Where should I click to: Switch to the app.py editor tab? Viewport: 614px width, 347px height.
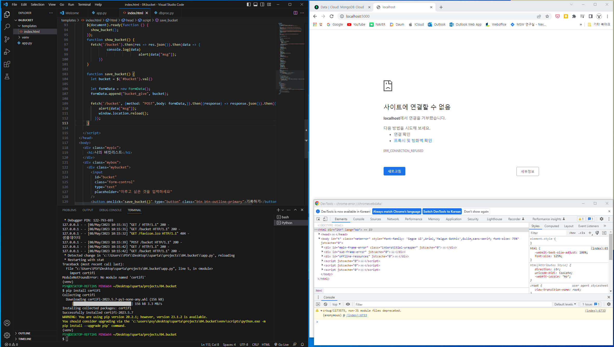coord(101,13)
